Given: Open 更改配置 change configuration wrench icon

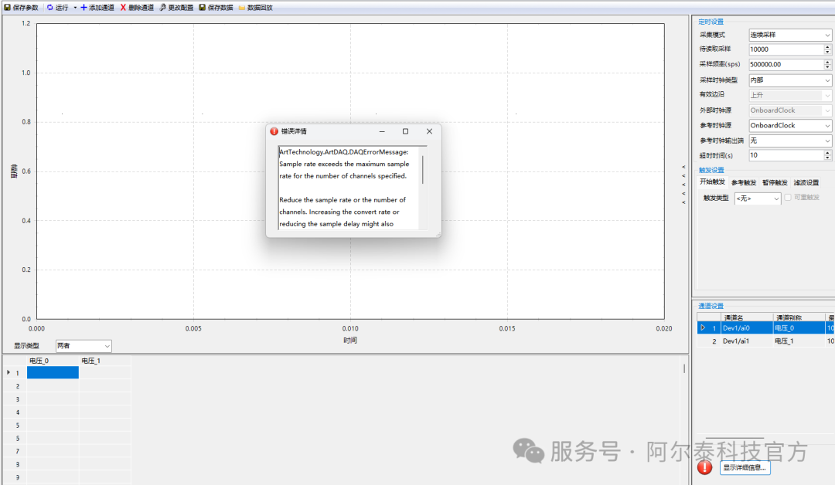Looking at the screenshot, I should point(163,7).
